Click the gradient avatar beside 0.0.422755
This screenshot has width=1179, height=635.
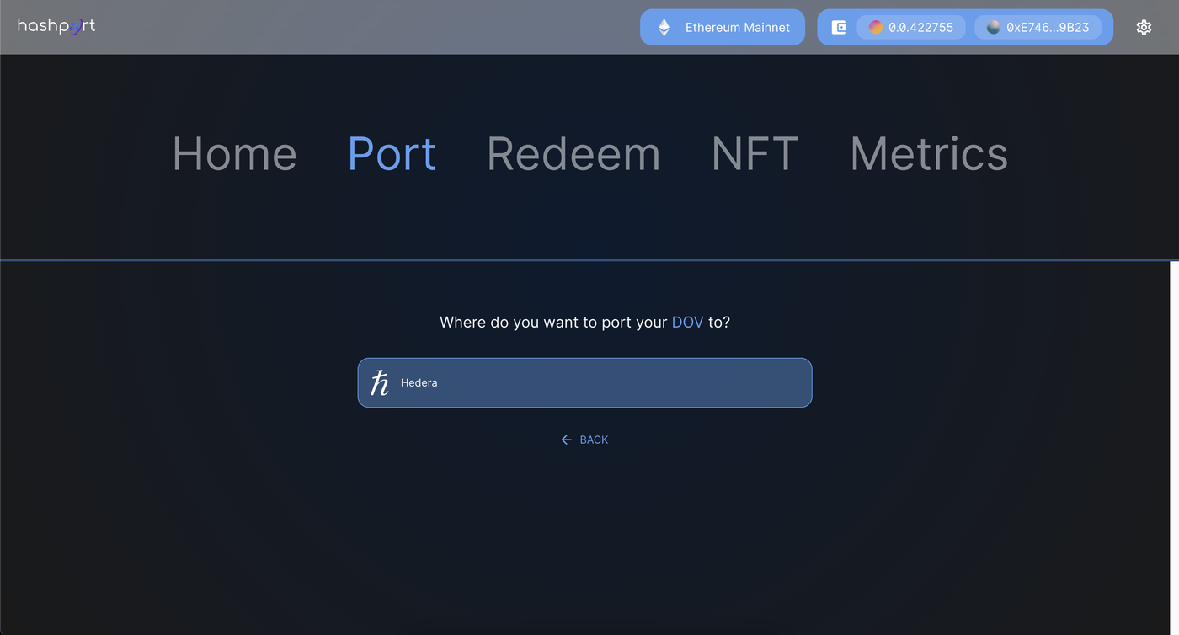click(876, 28)
